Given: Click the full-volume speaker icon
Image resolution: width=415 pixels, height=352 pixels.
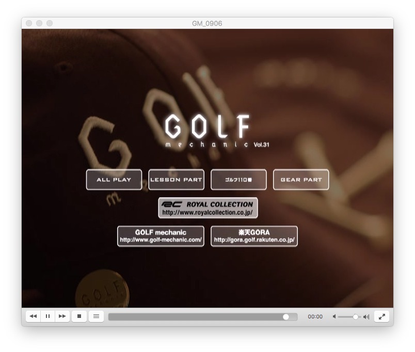Looking at the screenshot, I should tap(366, 317).
